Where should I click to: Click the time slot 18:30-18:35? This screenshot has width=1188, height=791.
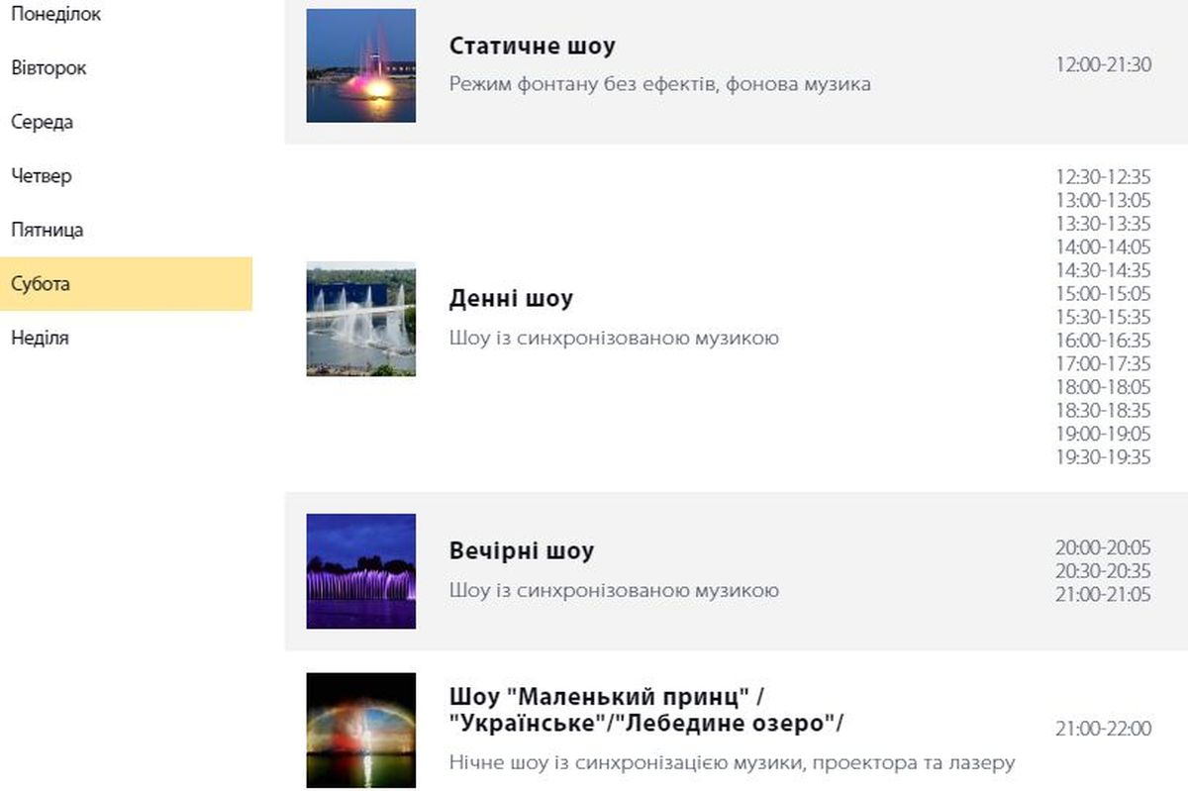(1103, 410)
